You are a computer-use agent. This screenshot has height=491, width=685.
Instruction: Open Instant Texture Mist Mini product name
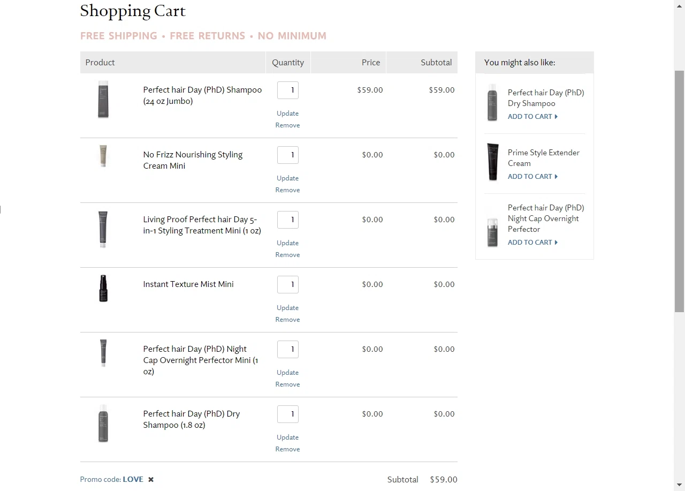[x=188, y=284]
